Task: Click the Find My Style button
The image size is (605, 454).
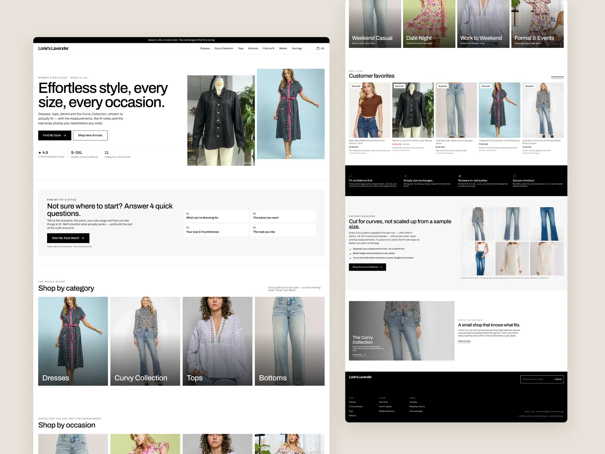Action: click(x=55, y=135)
